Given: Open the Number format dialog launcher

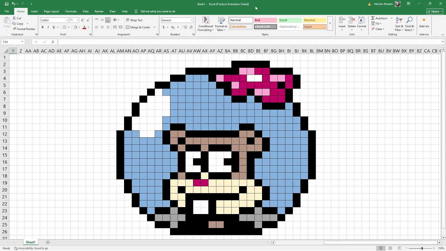Looking at the screenshot, I should point(193,35).
